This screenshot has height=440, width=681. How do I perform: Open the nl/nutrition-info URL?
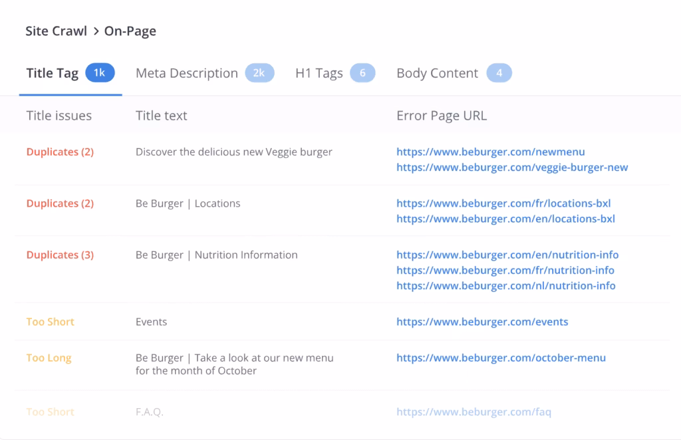[505, 286]
